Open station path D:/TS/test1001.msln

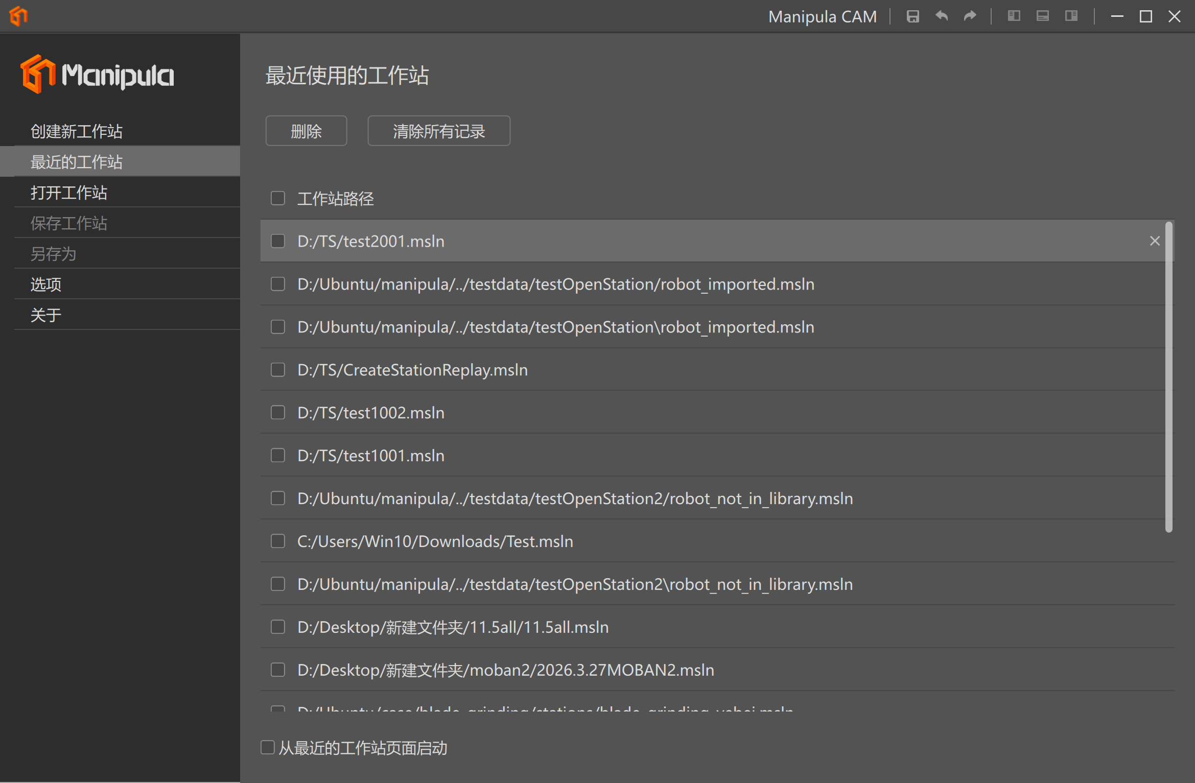click(371, 456)
